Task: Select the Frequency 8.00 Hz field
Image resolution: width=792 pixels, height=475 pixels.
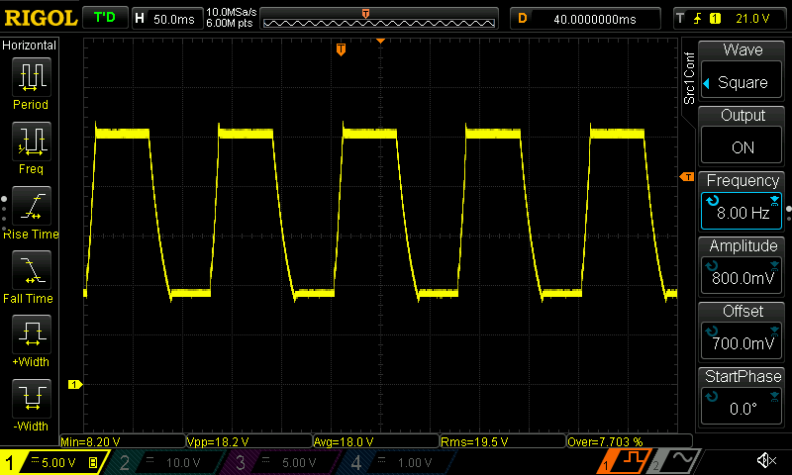Action: pyautogui.click(x=741, y=211)
